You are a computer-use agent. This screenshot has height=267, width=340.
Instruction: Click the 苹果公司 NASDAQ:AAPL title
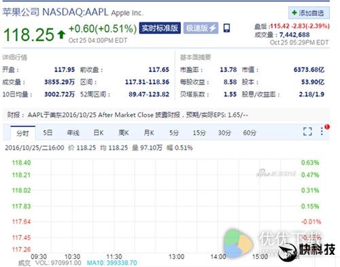click(56, 12)
